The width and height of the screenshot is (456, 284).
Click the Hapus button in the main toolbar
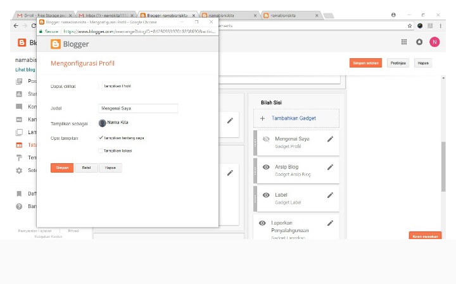[423, 63]
